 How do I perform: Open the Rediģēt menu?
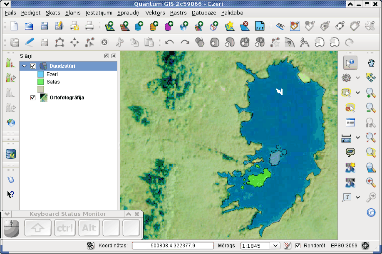(x=31, y=13)
